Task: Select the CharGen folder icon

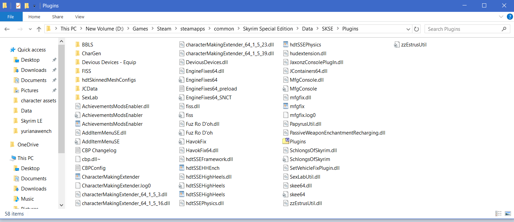Action: pyautogui.click(x=78, y=54)
